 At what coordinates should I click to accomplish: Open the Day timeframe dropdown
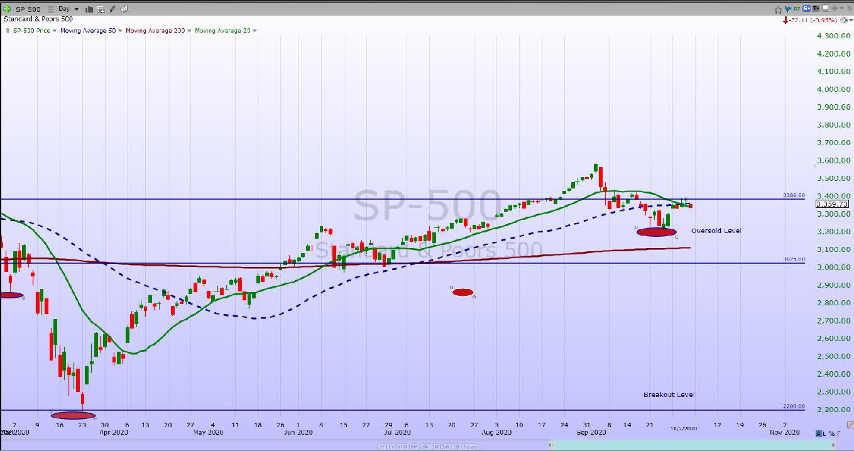pos(68,9)
